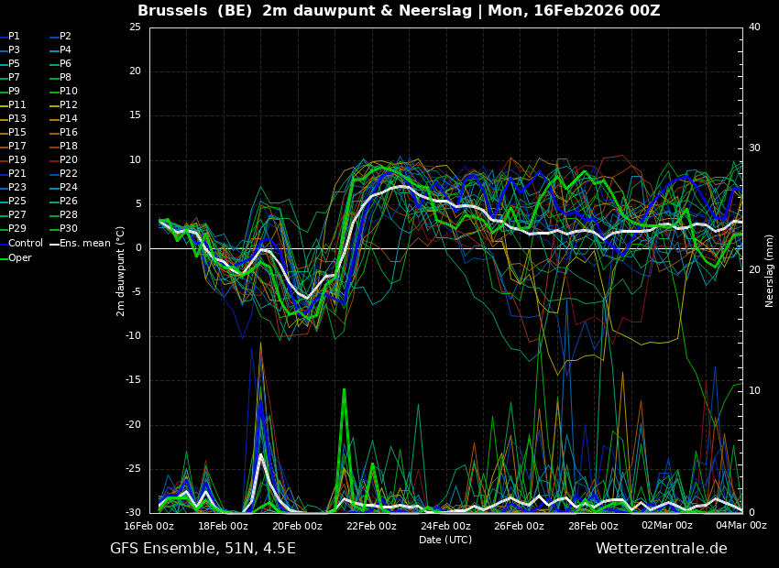Select the P11 legend entry
This screenshot has height=568, width=779.
click(x=17, y=105)
